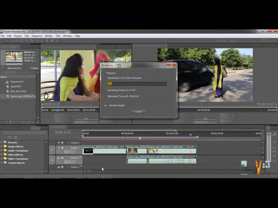The height and width of the screenshot is (208, 278).
Task: Click Effects panel scrollbar up arrow
Action: (46, 142)
